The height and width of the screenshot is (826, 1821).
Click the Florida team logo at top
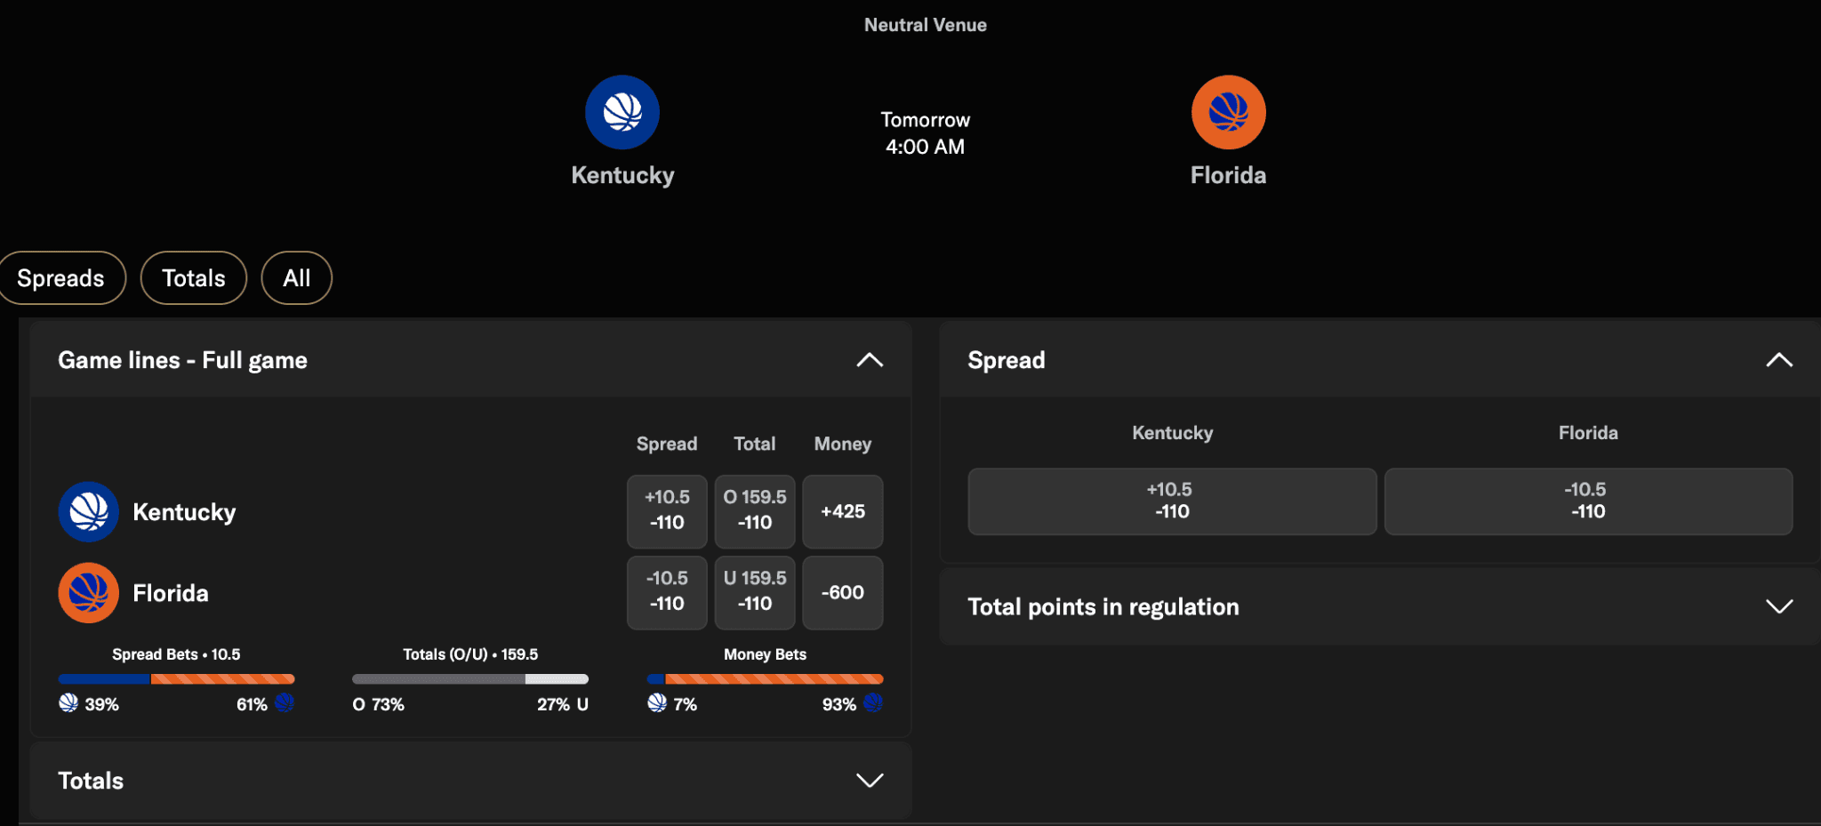(x=1228, y=112)
